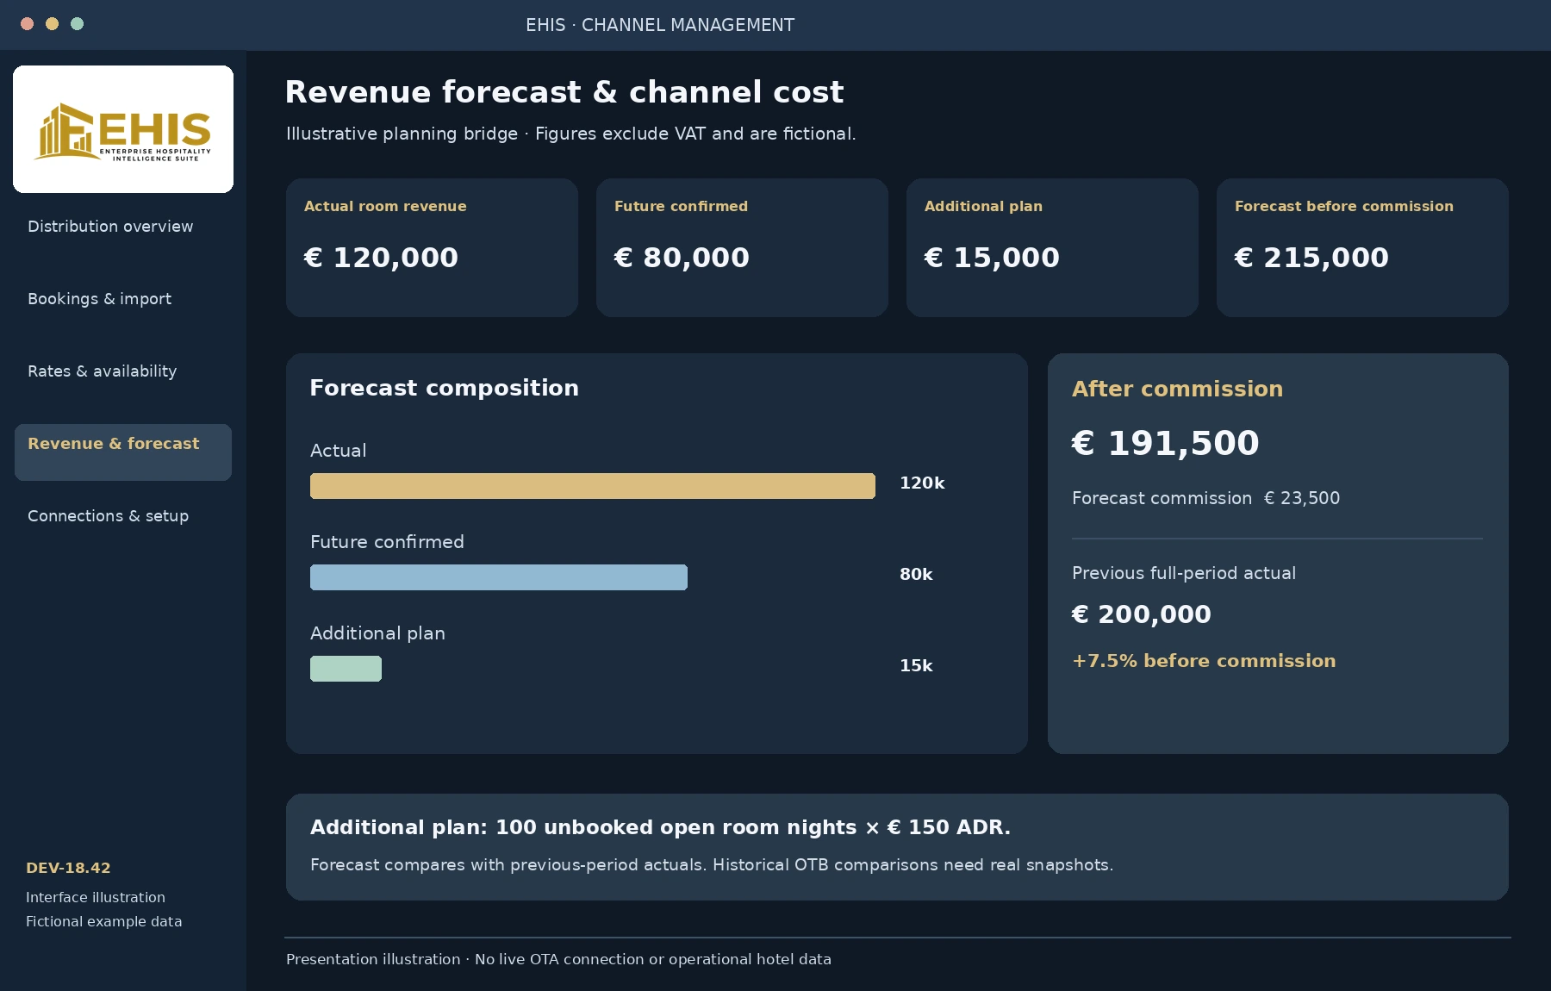This screenshot has width=1551, height=991.
Task: Open Rates & availability page
Action: pyautogui.click(x=102, y=371)
